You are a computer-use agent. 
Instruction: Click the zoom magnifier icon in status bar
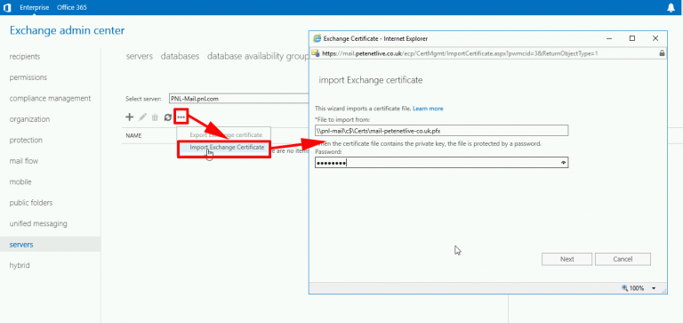(625, 288)
